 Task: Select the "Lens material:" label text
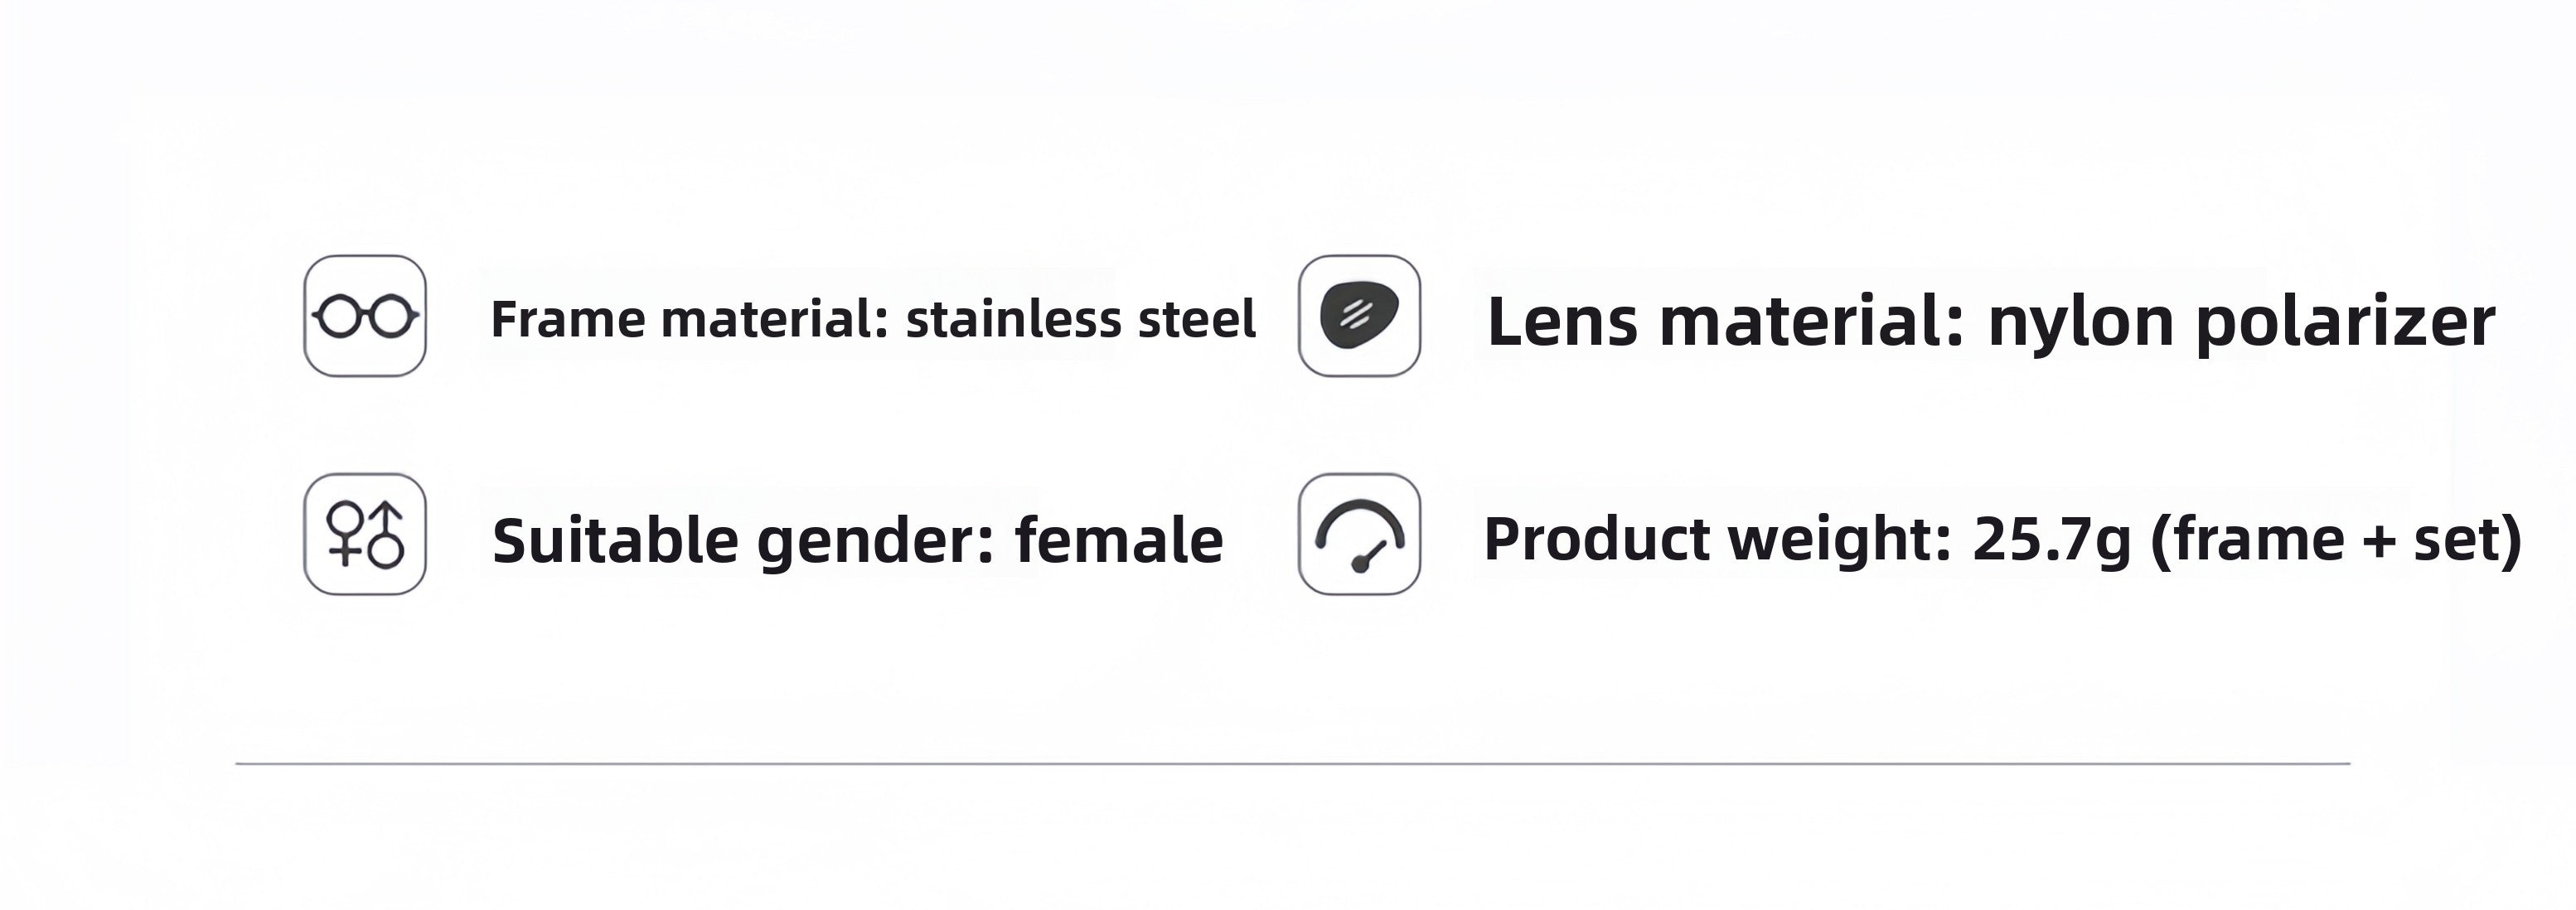[x=1726, y=322]
